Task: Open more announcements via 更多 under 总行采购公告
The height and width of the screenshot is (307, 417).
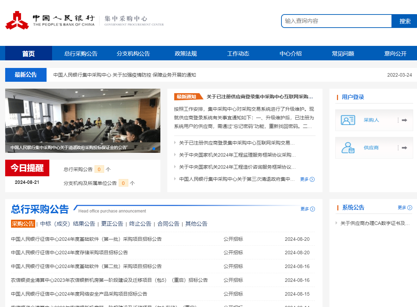Action: coord(305,209)
